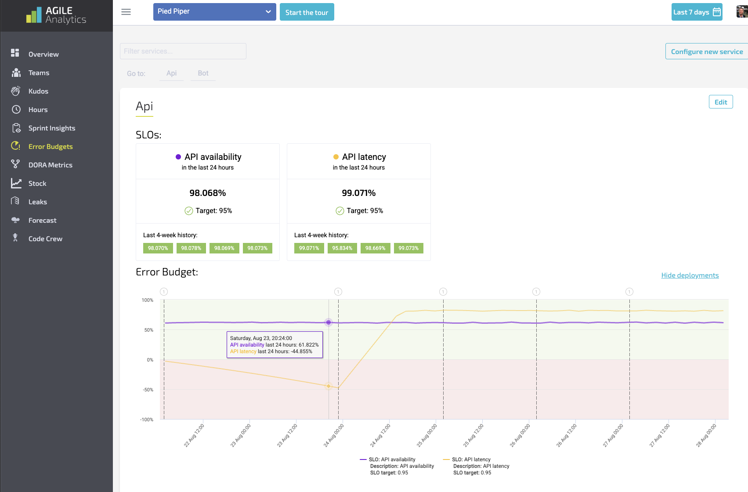Open the user avatar menu
The height and width of the screenshot is (492, 748).
[741, 12]
